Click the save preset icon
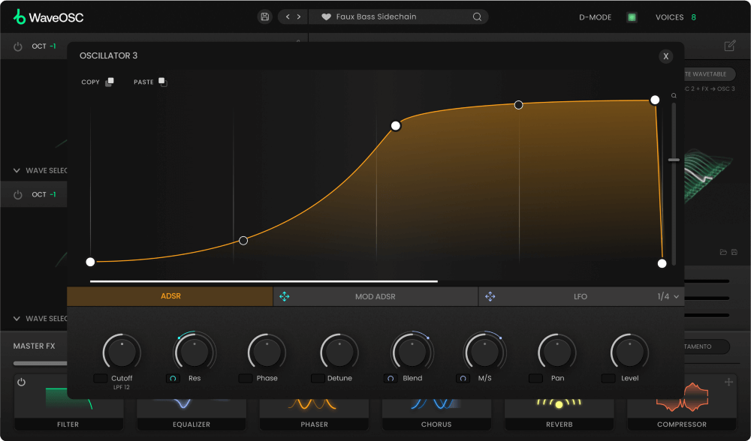 click(264, 16)
